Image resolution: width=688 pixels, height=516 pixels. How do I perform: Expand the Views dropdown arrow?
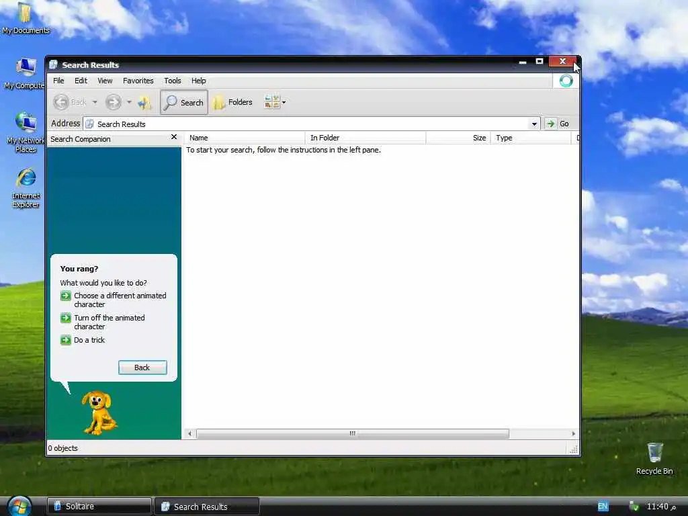click(x=284, y=102)
